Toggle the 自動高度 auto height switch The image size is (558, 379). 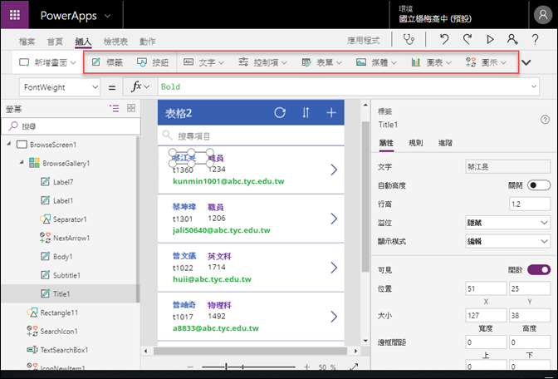[x=539, y=185]
